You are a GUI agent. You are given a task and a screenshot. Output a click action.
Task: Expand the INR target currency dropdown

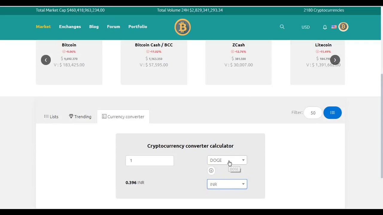227,184
